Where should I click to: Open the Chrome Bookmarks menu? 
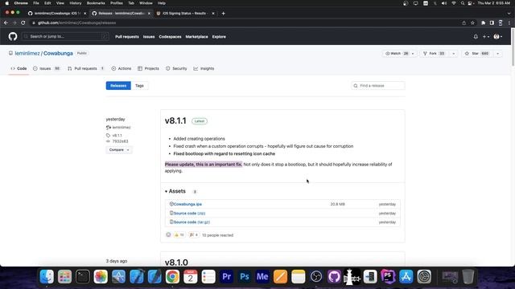[x=96, y=3]
